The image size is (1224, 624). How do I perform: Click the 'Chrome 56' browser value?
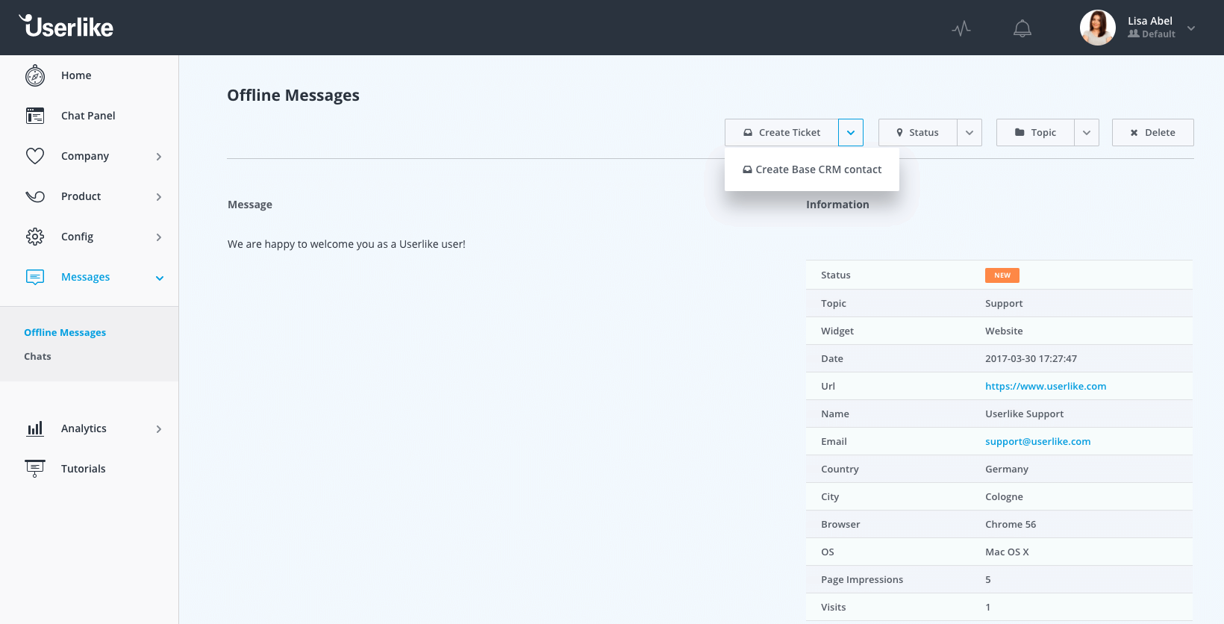pyautogui.click(x=1011, y=524)
